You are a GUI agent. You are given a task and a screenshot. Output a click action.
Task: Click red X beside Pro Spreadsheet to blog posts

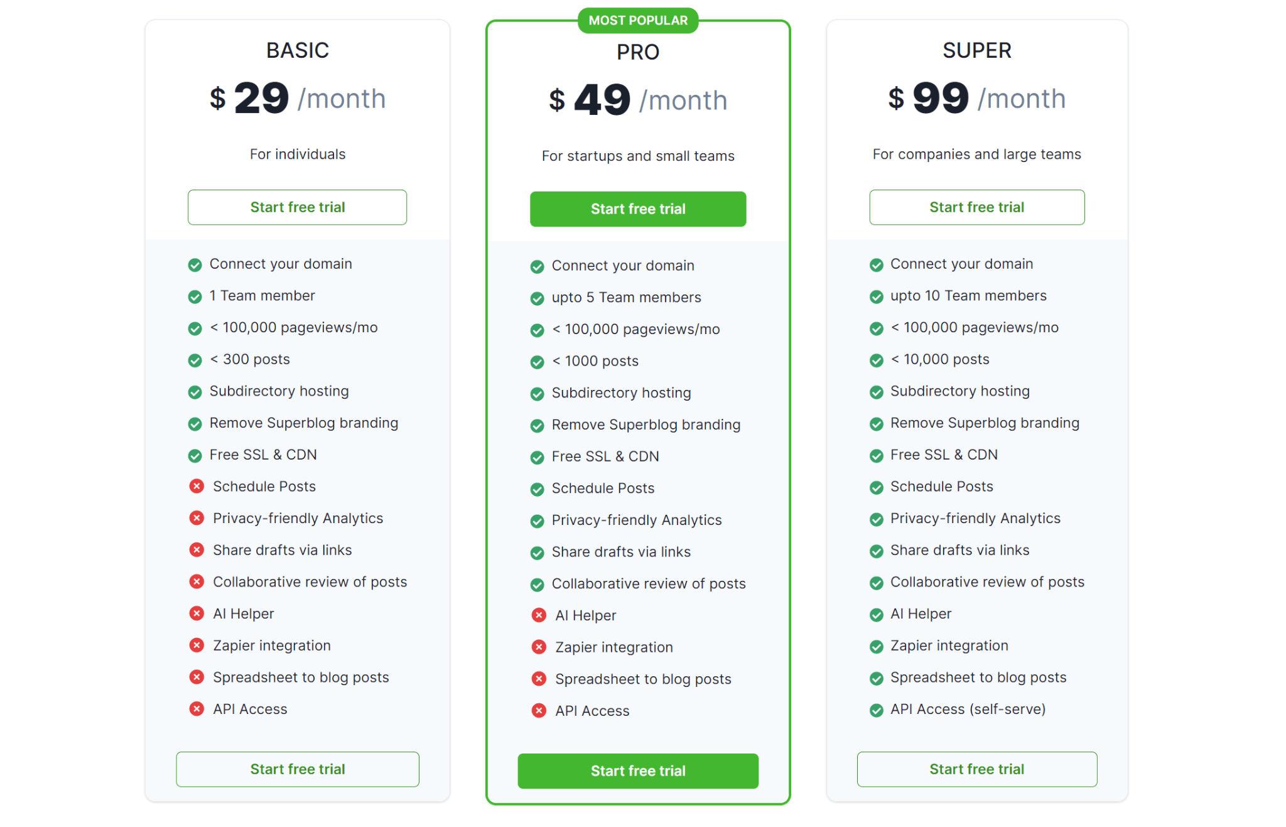point(539,679)
